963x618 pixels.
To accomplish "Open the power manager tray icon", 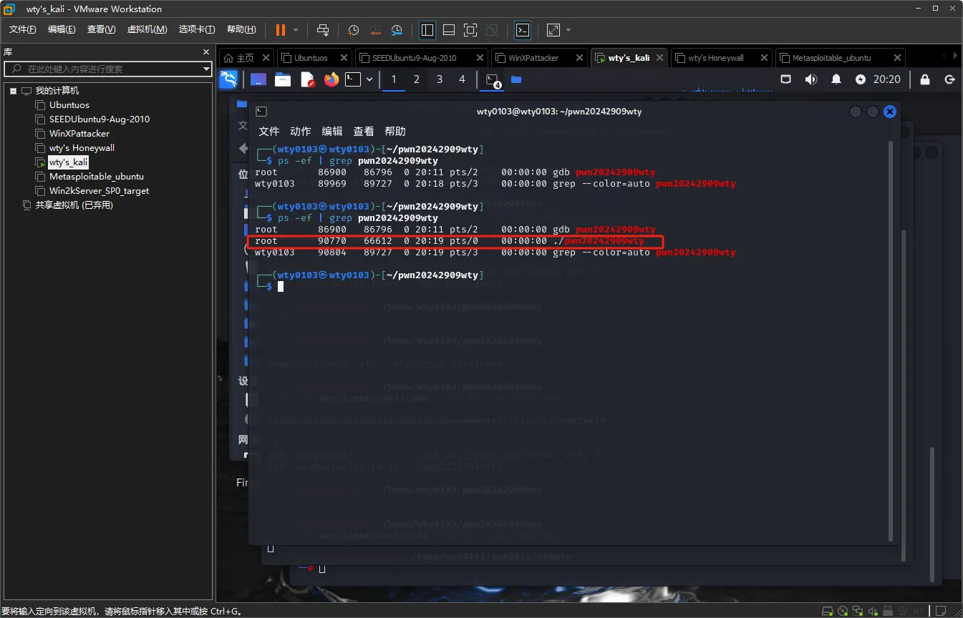I will click(x=861, y=79).
